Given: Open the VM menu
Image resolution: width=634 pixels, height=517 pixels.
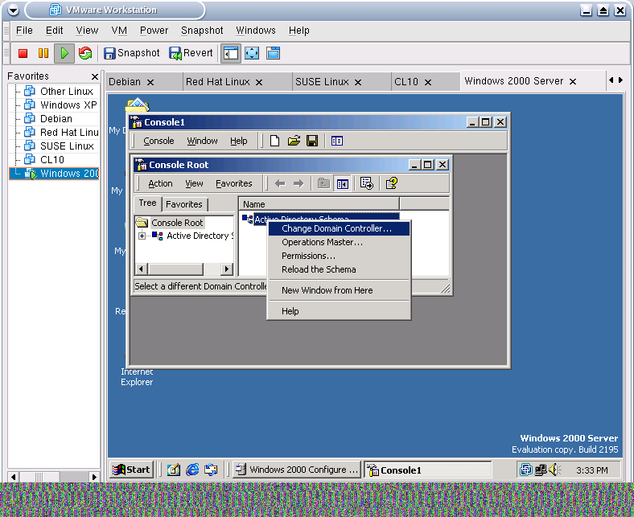Looking at the screenshot, I should 119,31.
